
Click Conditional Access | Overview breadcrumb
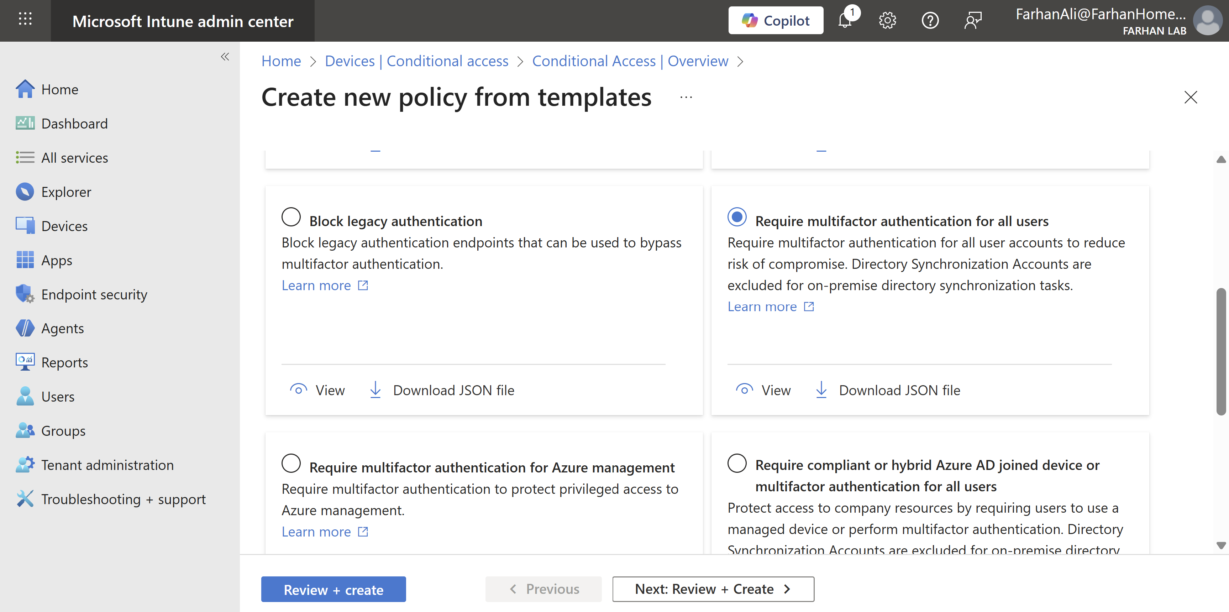630,61
